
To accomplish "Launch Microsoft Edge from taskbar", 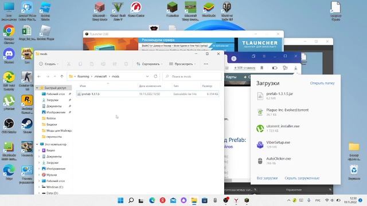I will tap(152, 200).
